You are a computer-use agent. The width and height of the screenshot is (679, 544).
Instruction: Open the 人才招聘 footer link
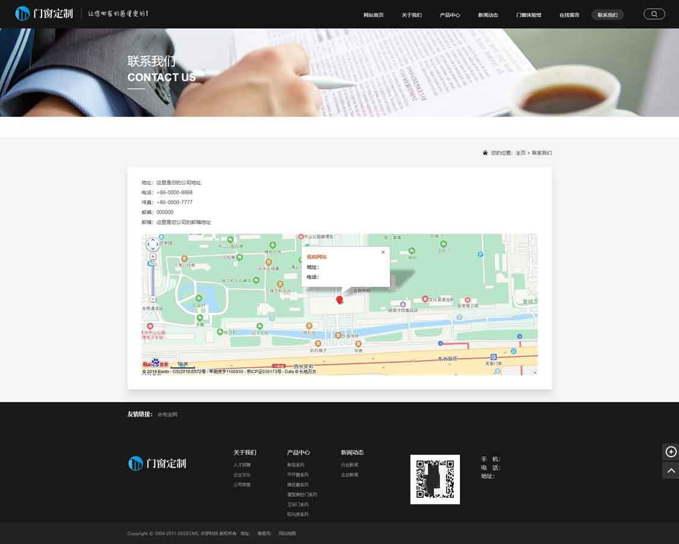pyautogui.click(x=242, y=465)
